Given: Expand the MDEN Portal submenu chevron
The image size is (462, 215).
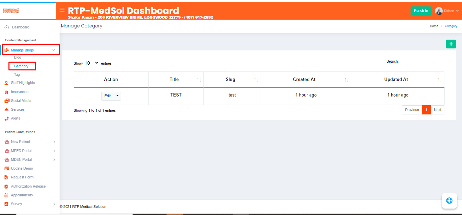Looking at the screenshot, I should click(x=54, y=160).
